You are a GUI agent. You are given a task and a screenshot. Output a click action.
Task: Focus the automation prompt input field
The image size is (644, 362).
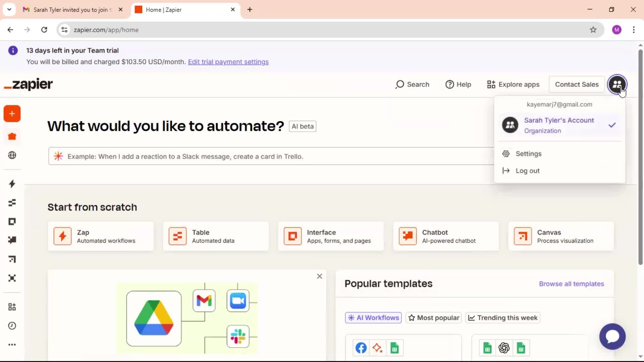coord(271,156)
